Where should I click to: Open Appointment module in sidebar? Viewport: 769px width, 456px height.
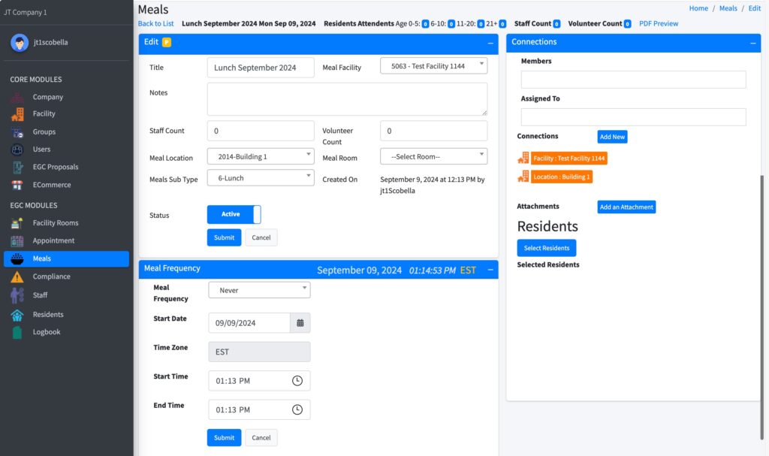[53, 241]
